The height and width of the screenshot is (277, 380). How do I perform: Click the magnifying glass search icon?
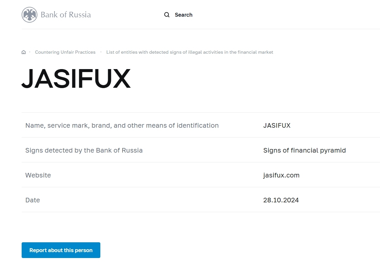[x=167, y=15]
